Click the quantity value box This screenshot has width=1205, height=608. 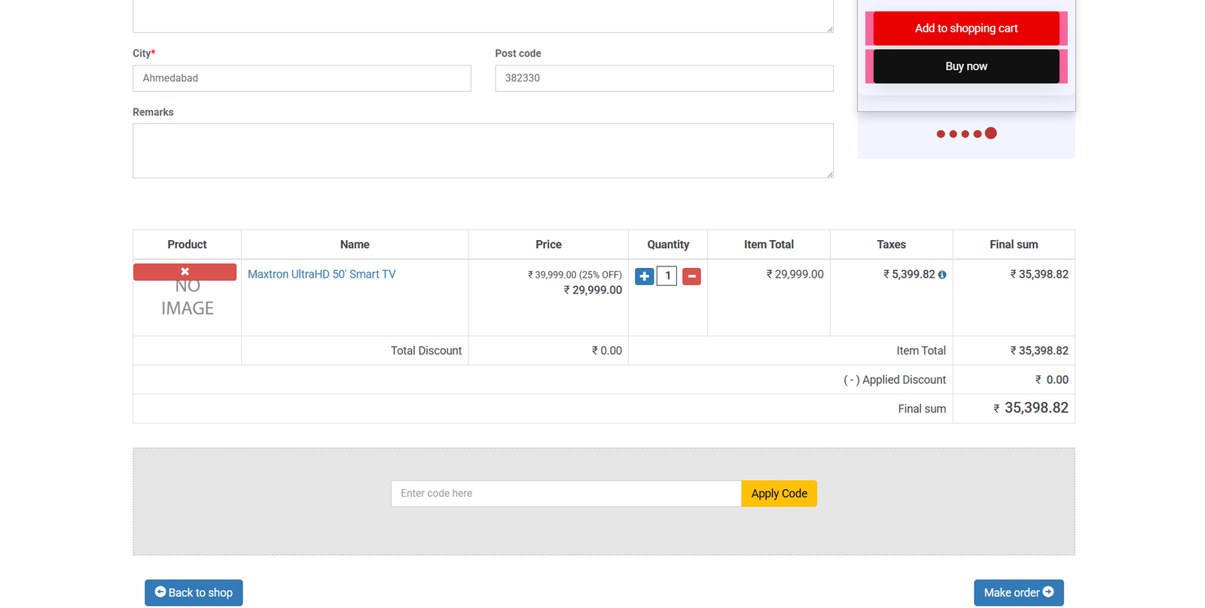click(667, 276)
